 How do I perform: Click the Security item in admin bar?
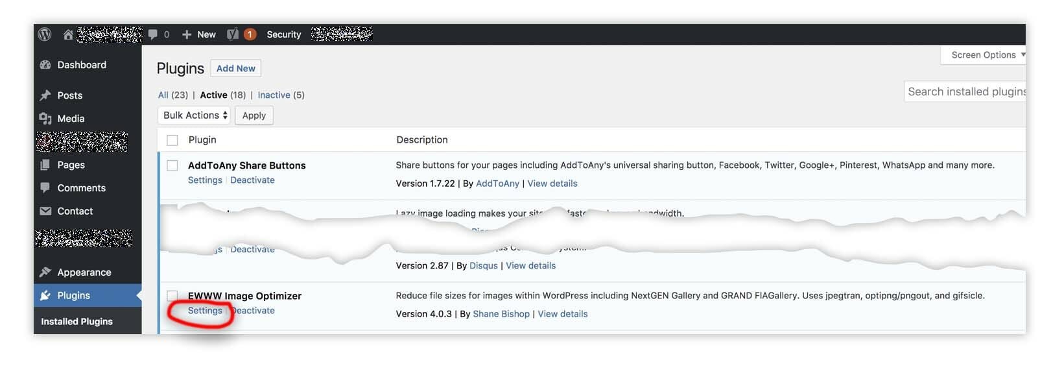(x=283, y=34)
